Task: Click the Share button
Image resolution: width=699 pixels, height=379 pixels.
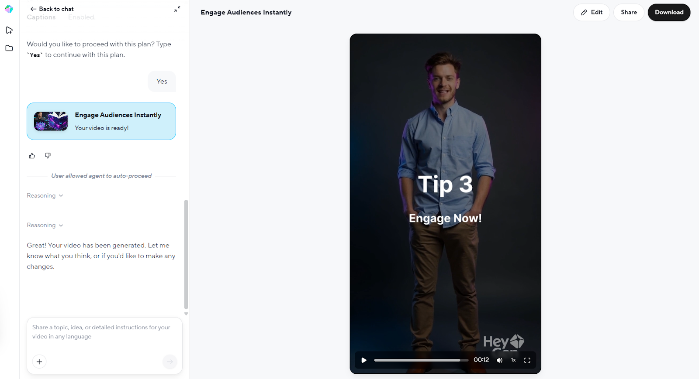Action: coord(629,12)
